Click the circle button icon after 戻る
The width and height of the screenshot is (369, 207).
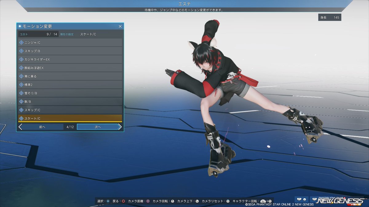(123, 201)
